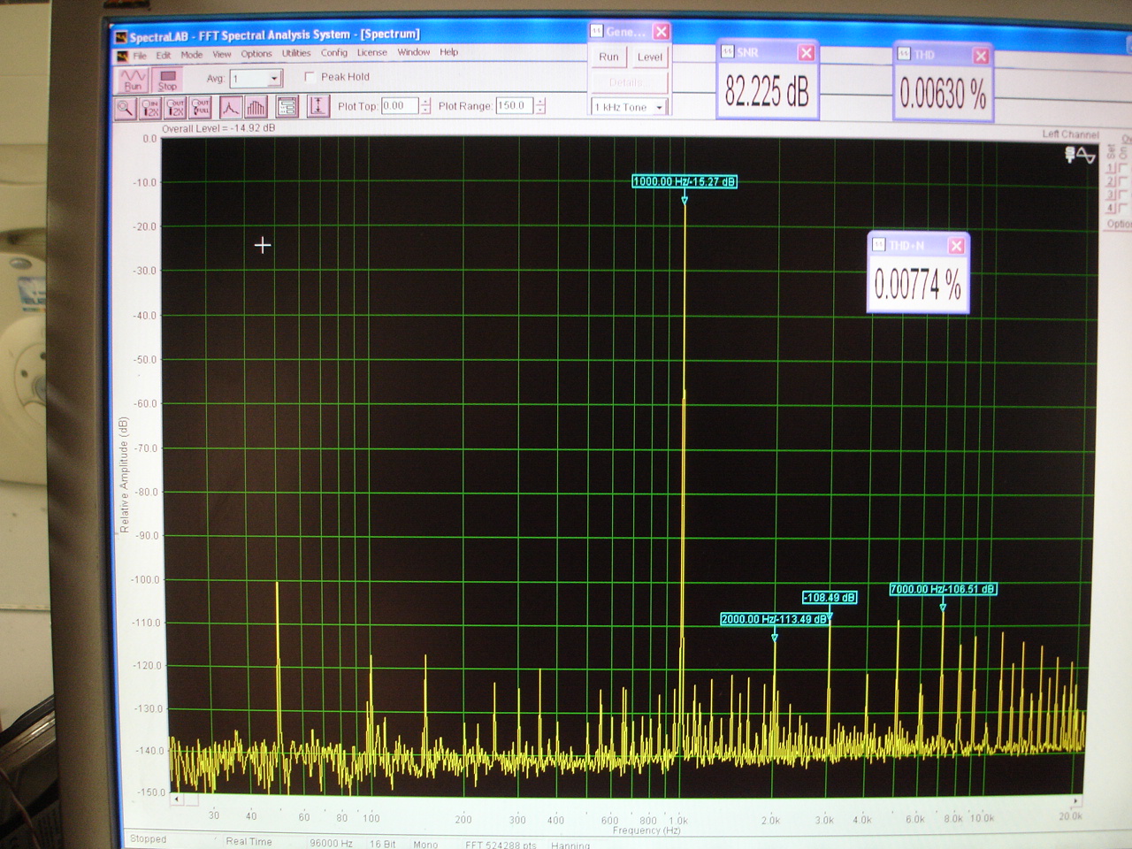Select the line spectrum plot icon
Image resolution: width=1132 pixels, height=849 pixels.
230,108
